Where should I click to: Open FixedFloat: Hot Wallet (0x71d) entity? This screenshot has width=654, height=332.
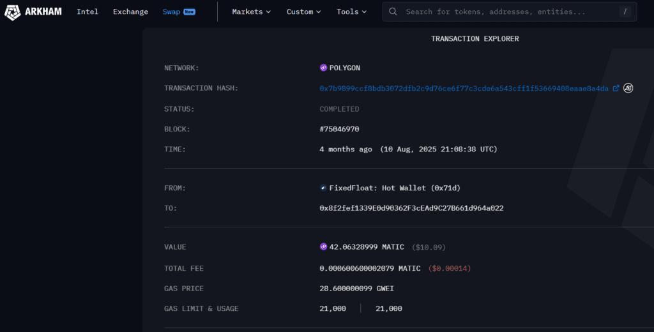395,188
